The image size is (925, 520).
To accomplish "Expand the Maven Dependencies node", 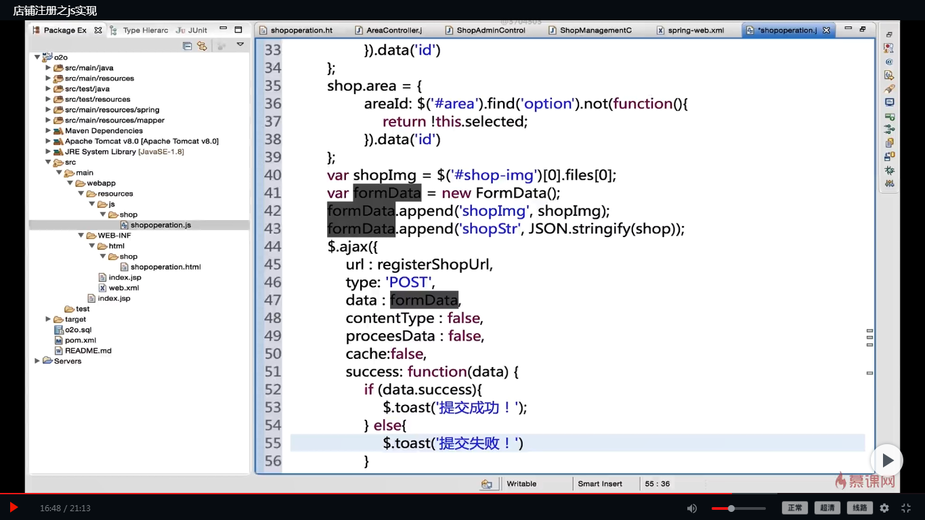I will coord(48,131).
